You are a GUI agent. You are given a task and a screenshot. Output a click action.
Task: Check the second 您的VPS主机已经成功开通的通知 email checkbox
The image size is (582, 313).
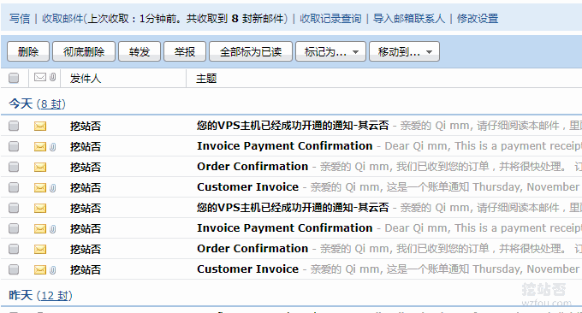point(14,208)
